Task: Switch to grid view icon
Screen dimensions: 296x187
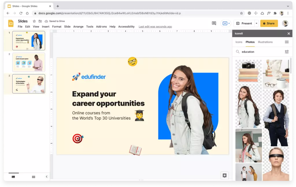Action: 34,177
